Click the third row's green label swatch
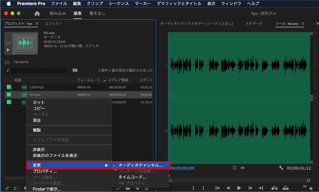Viewport: 319px width, 192px height. pyautogui.click(x=9, y=102)
